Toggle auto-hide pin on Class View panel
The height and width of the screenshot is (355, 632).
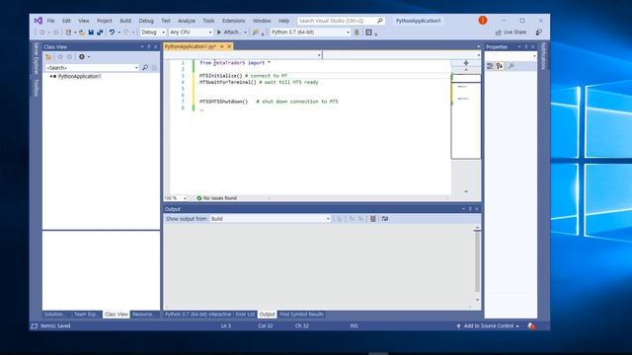[x=149, y=46]
